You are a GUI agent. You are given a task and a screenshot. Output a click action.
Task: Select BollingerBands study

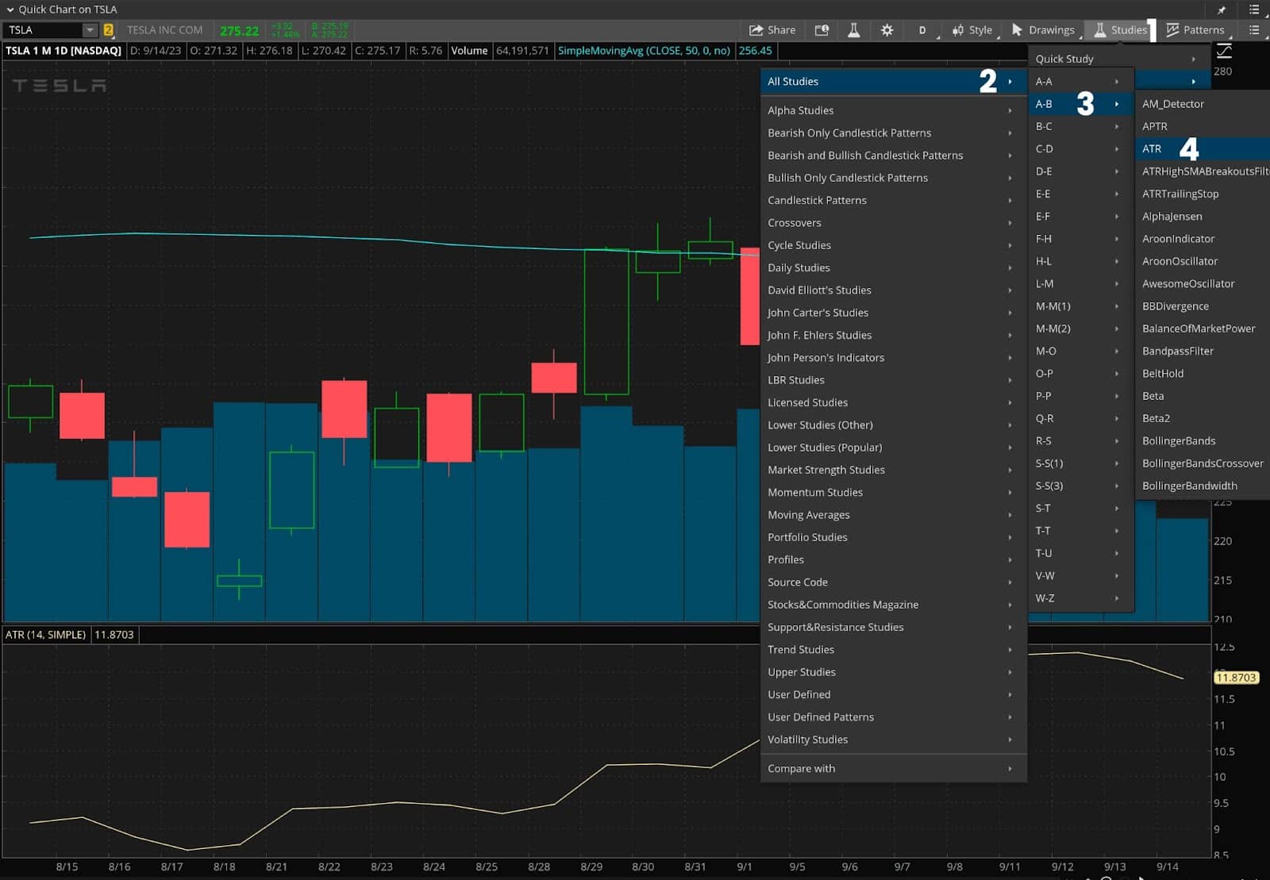[x=1203, y=441]
